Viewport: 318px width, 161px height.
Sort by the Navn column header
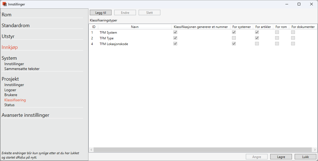tap(135, 27)
